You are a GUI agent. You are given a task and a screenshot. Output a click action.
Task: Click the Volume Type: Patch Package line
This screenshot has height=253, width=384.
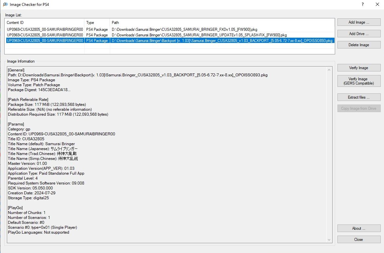[x=34, y=85]
